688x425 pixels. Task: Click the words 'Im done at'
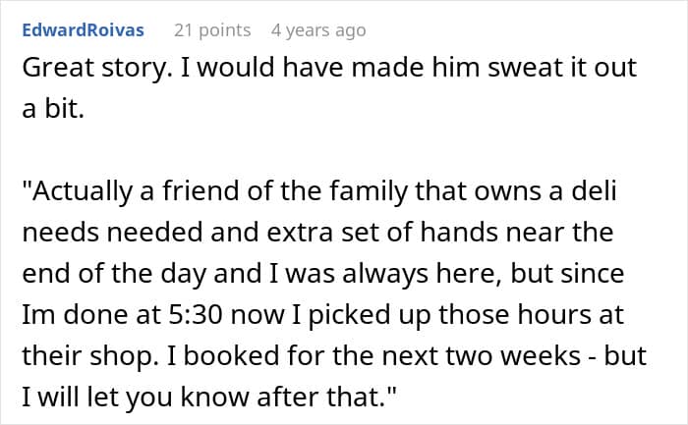91,315
